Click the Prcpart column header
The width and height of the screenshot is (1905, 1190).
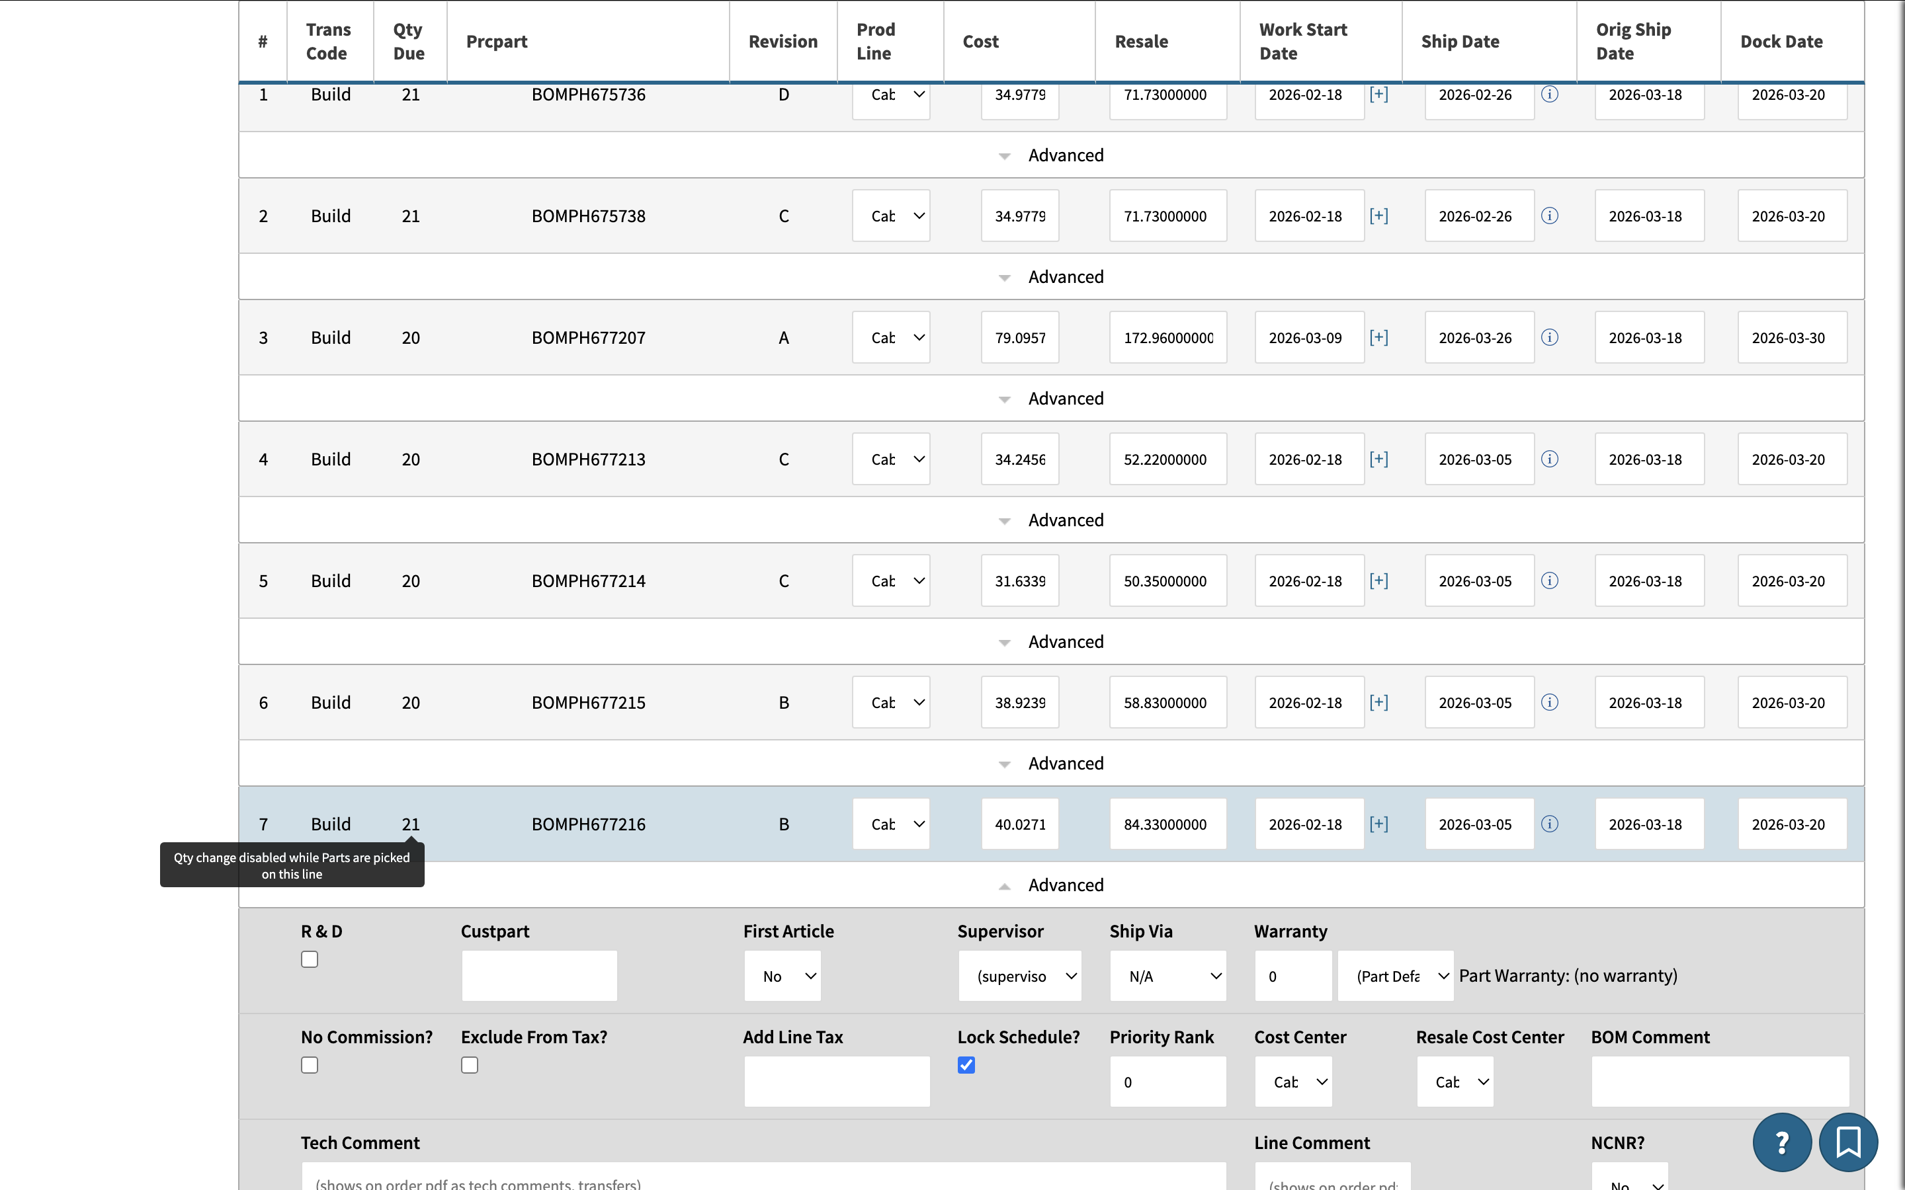(x=496, y=42)
